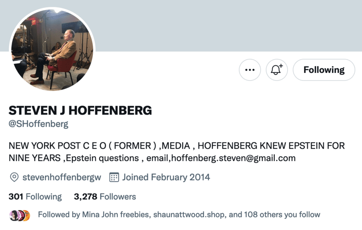
Task: Open the three-dot more options menu
Action: point(250,70)
